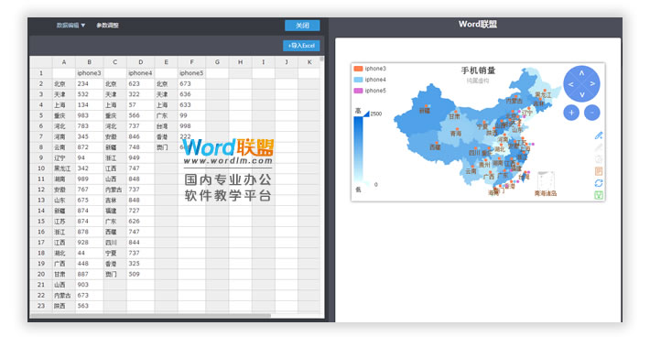650x347 pixels.
Task: Click 新疆 region on the map
Action: (x=424, y=111)
